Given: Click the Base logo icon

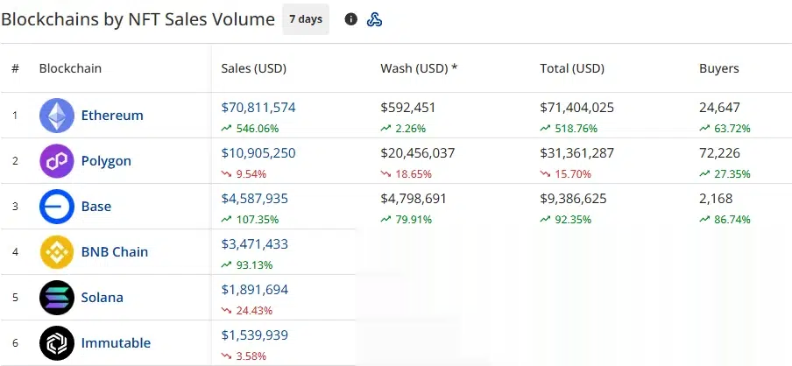Looking at the screenshot, I should (57, 207).
